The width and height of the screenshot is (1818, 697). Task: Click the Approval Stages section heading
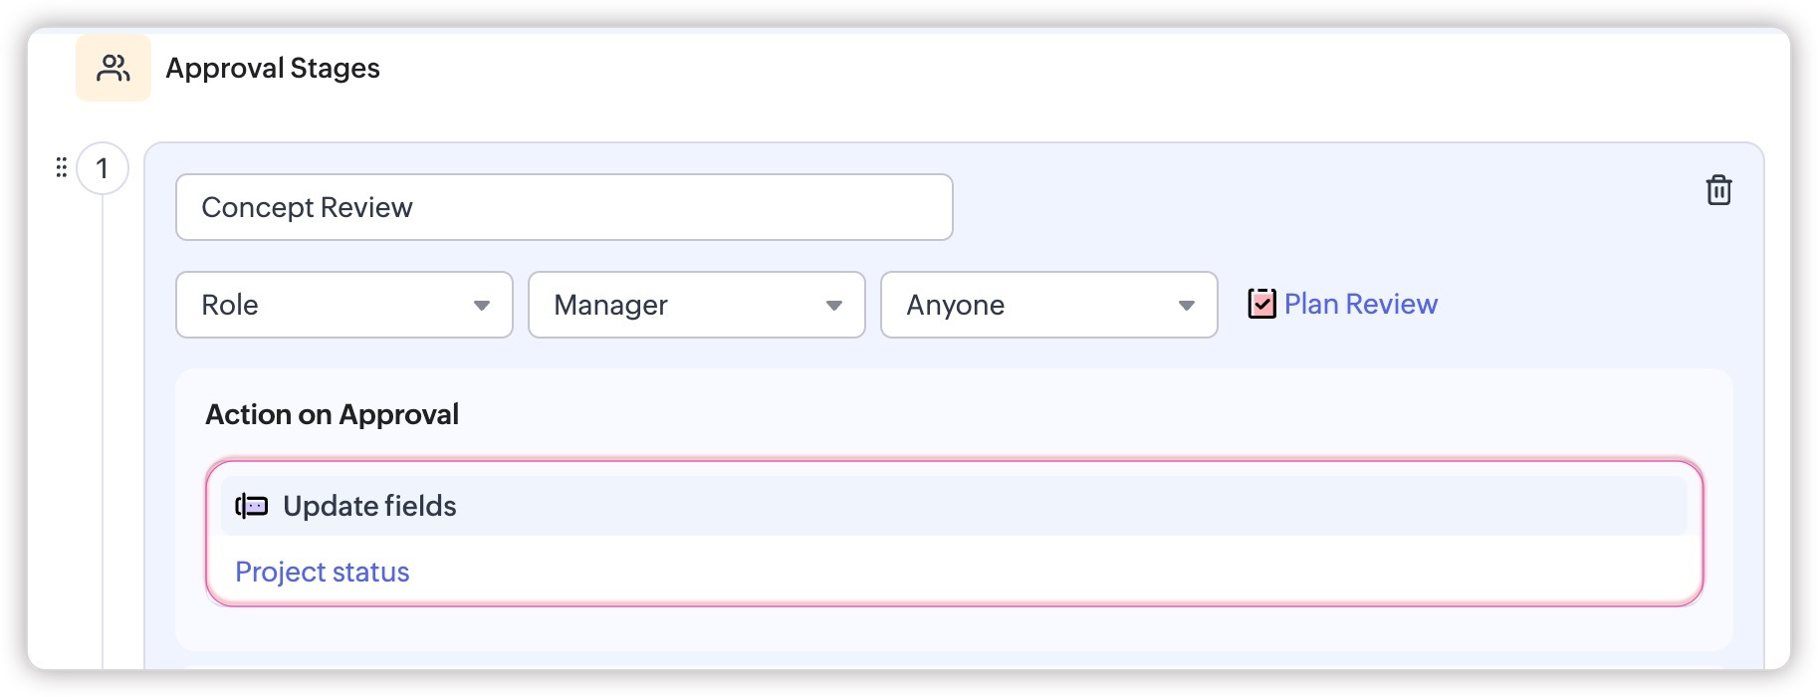tap(273, 68)
